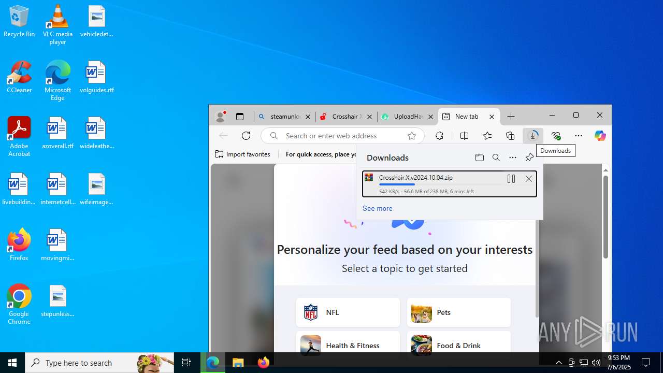Open Copilot icon in Edge toolbar
663x373 pixels.
pos(600,136)
